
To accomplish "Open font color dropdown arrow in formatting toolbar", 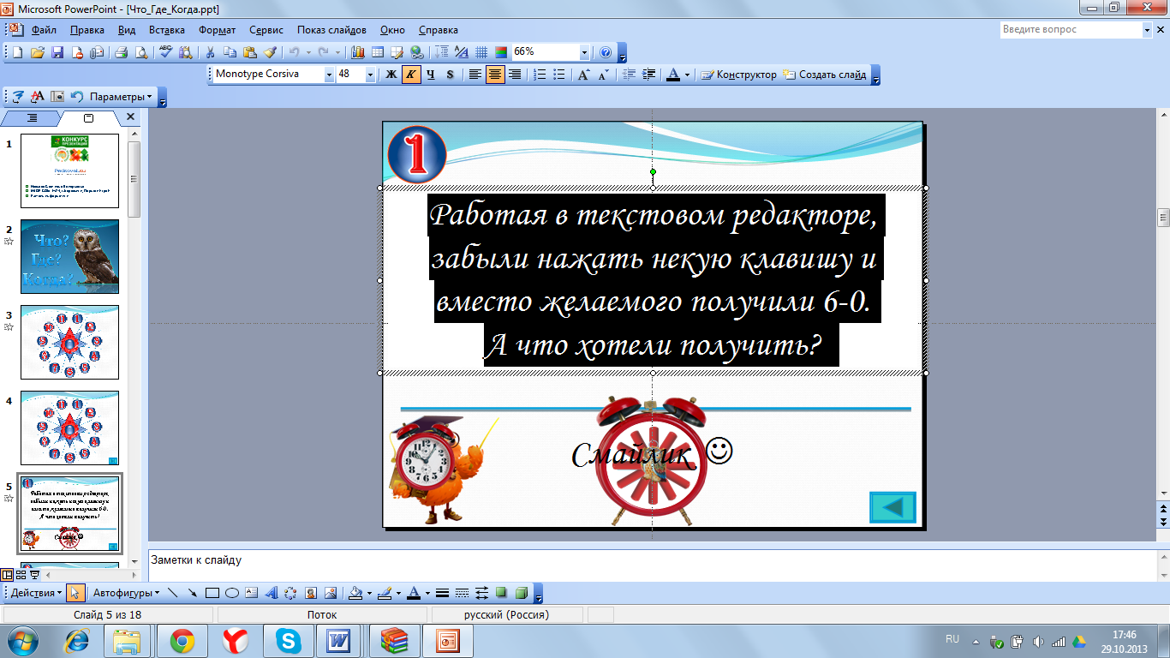I will point(688,75).
